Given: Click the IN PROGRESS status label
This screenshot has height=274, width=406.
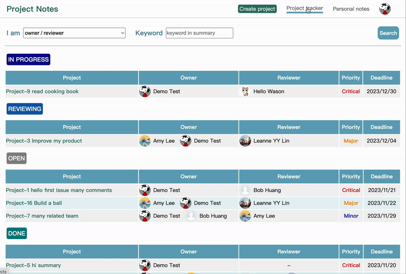Looking at the screenshot, I should 28,60.
